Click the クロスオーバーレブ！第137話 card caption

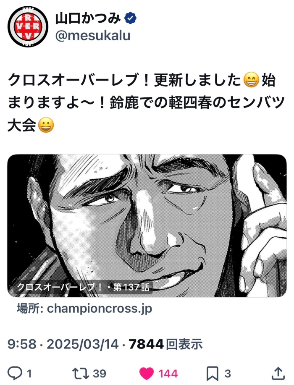click(83, 287)
